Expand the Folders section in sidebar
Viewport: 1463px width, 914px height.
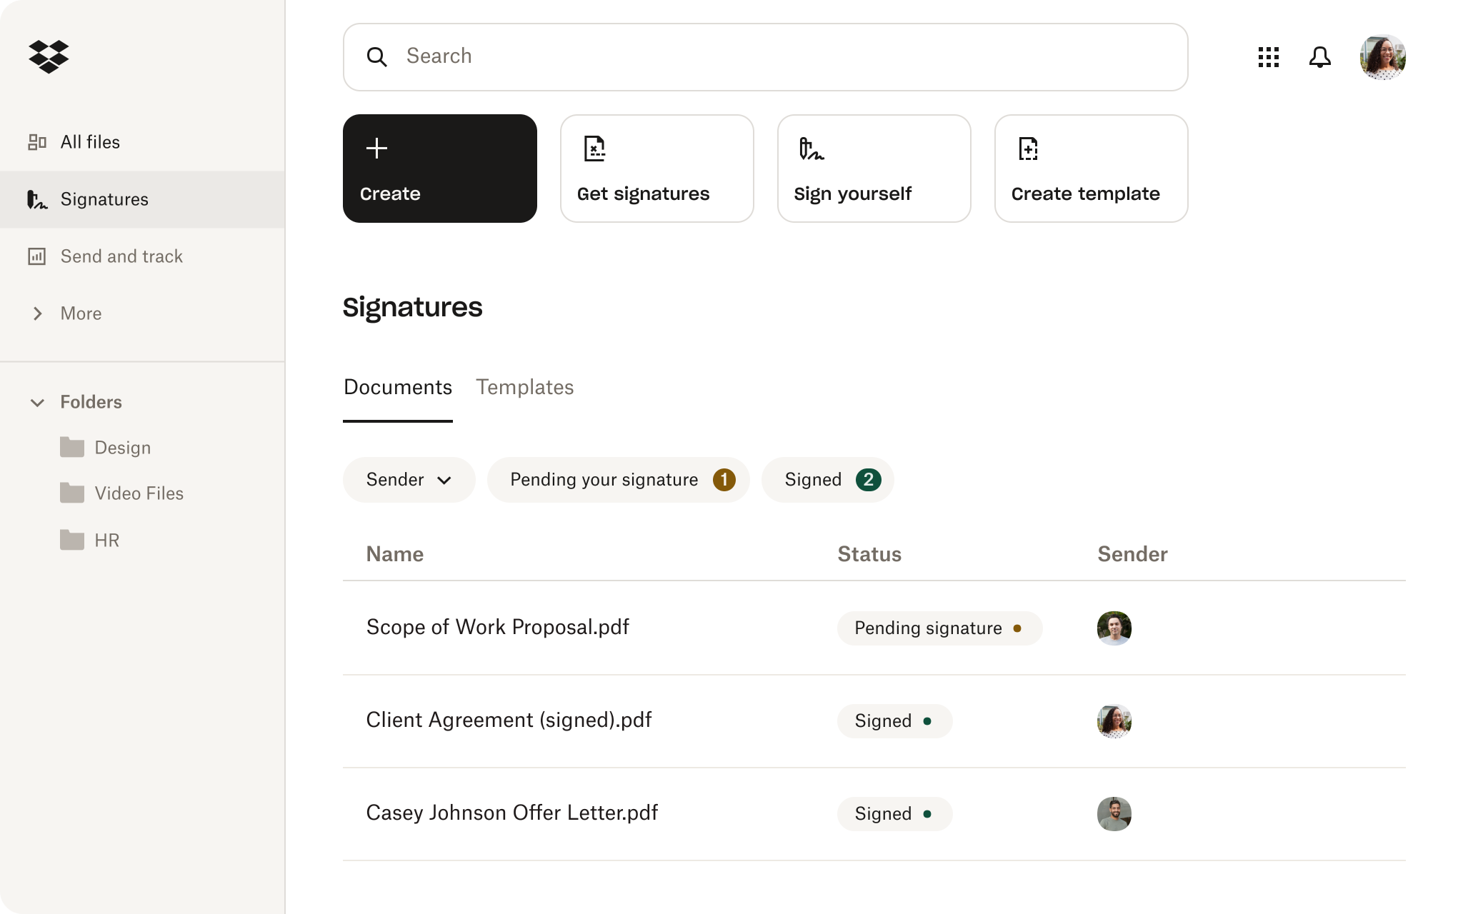pyautogui.click(x=37, y=401)
